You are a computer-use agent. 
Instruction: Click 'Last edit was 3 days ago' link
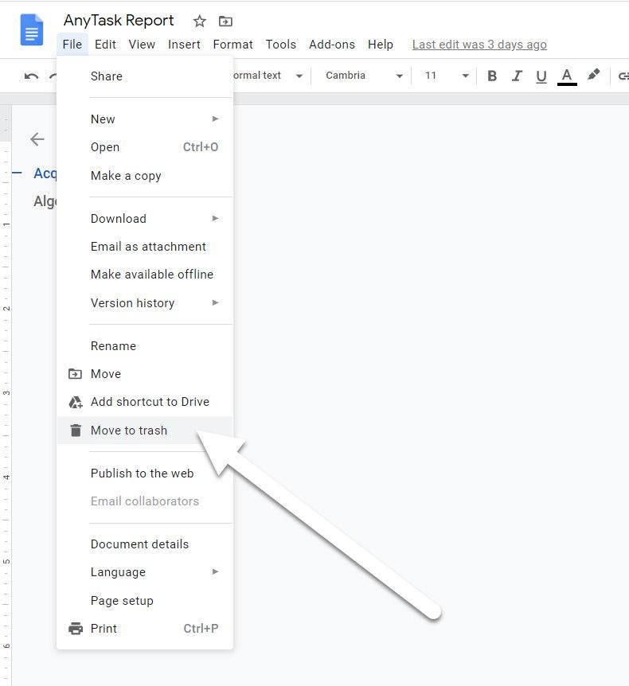[x=479, y=45]
